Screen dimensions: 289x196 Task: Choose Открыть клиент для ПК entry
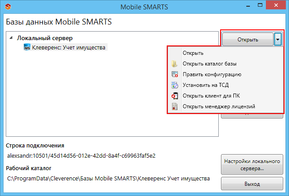click(x=225, y=96)
